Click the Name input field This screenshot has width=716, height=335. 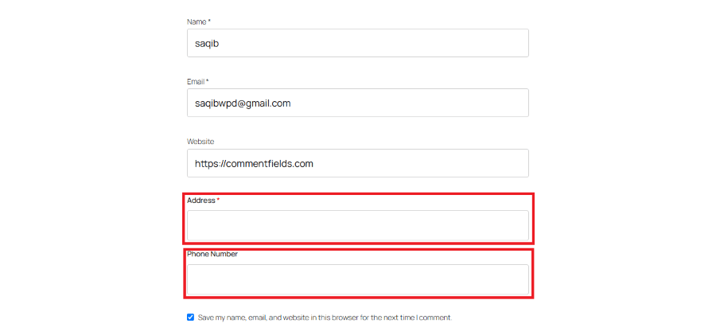[358, 43]
